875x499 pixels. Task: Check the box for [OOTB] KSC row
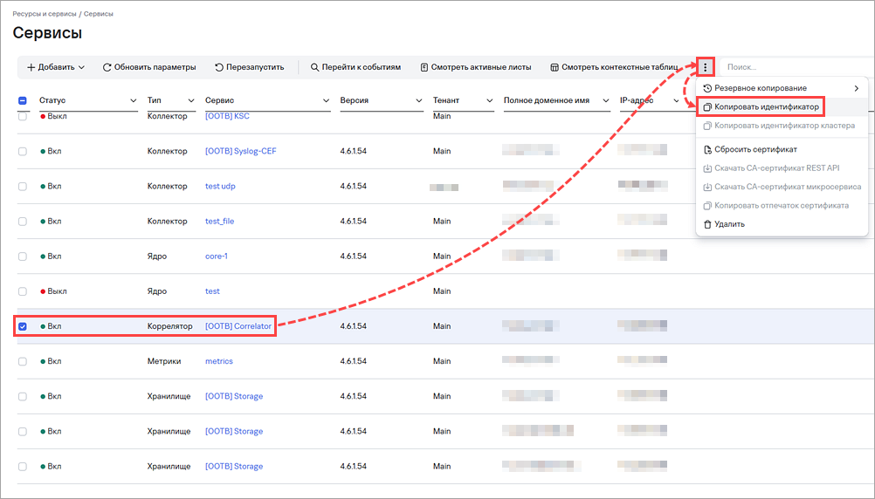tap(23, 117)
